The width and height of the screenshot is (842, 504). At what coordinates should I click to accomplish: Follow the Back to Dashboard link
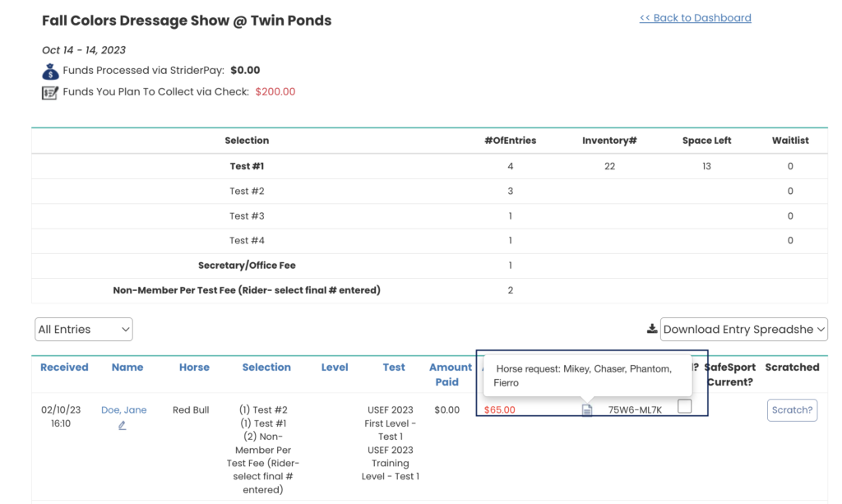click(696, 17)
